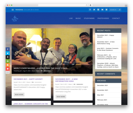Click recent post December 2020 Advent Playlists
133x113 pixels.
coord(108,65)
